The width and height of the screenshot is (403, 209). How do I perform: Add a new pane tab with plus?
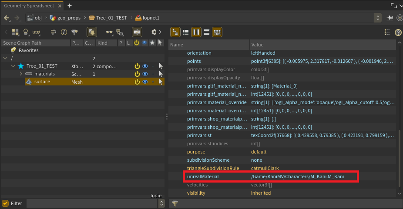(x=70, y=6)
